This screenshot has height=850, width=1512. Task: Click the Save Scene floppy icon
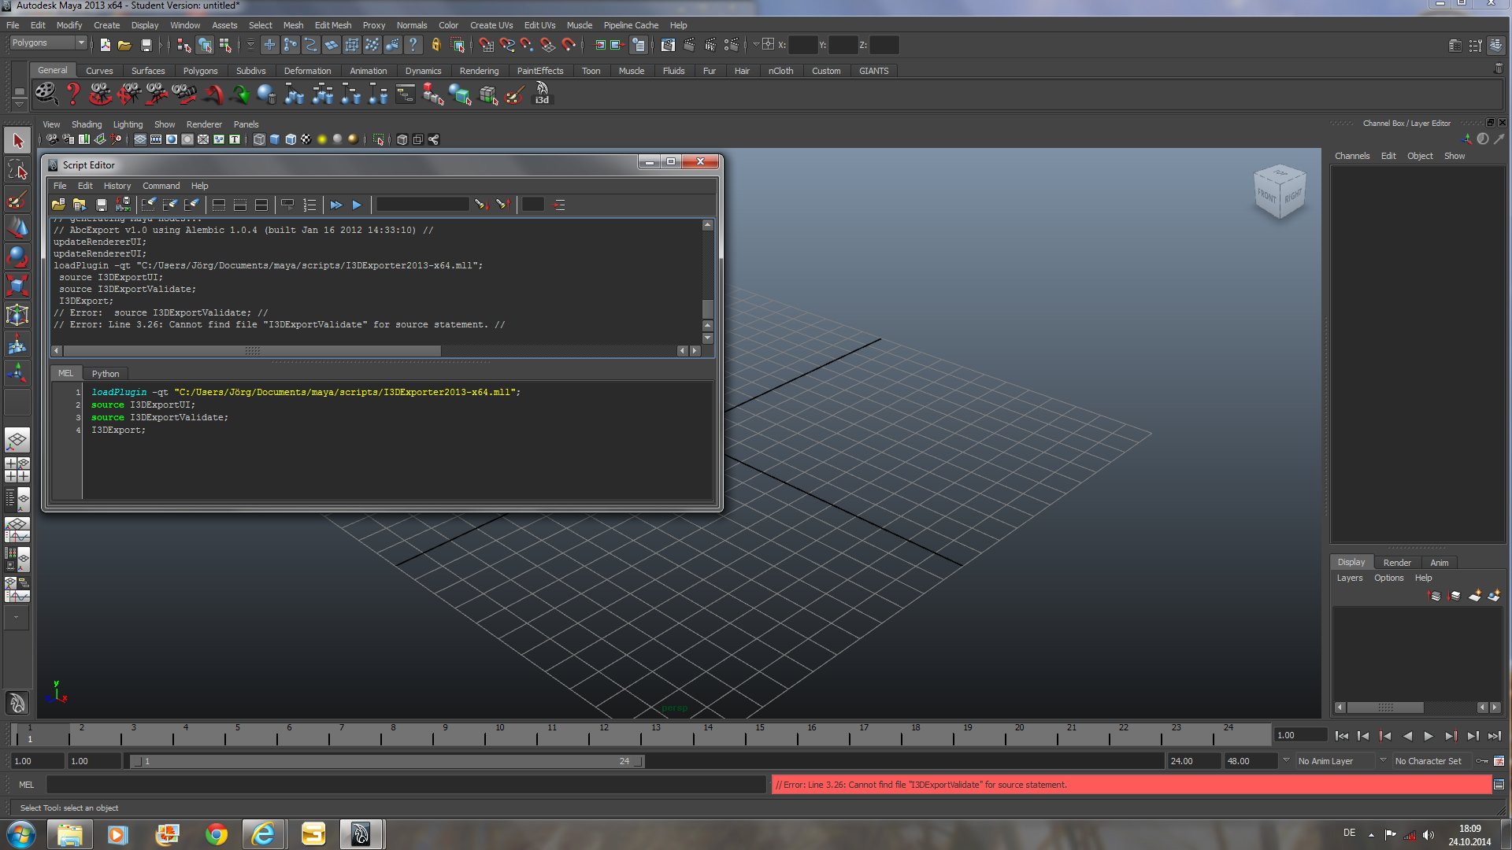pos(146,45)
